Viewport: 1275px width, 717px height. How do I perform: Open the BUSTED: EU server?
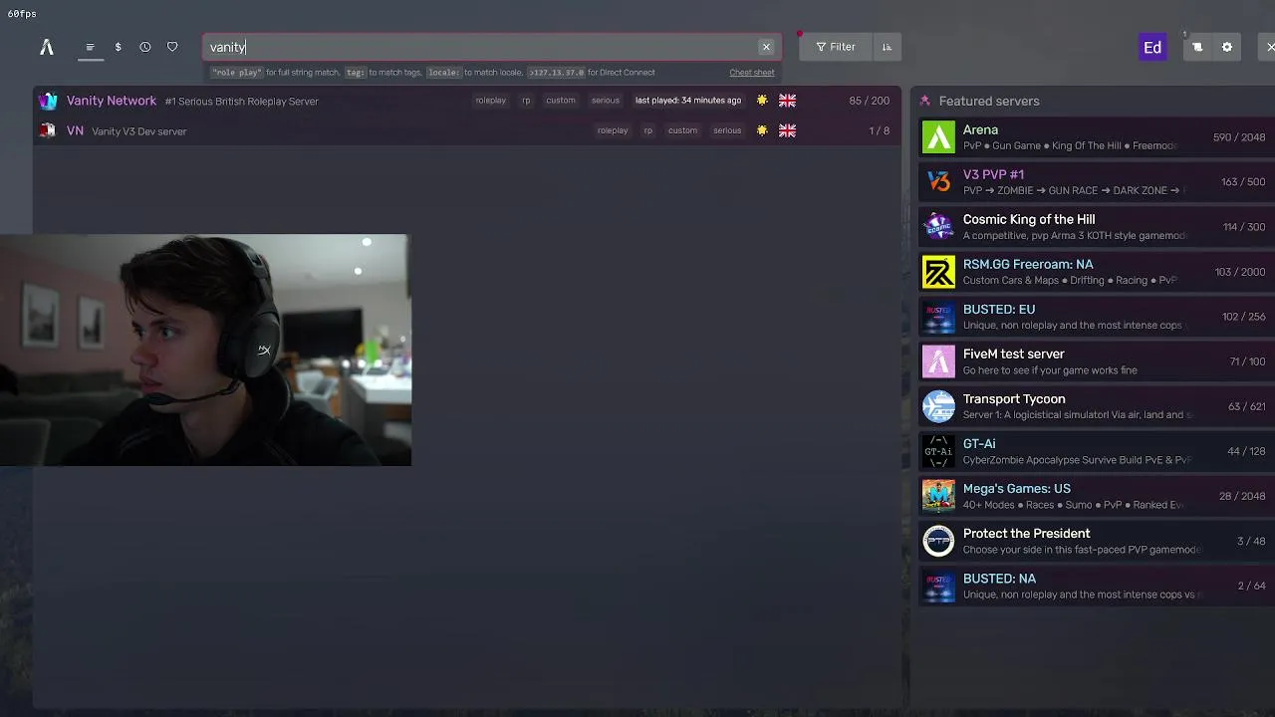1097,317
